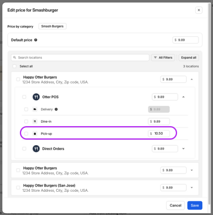Click the Otter POS fork-and-knife icon

pyautogui.click(x=36, y=97)
